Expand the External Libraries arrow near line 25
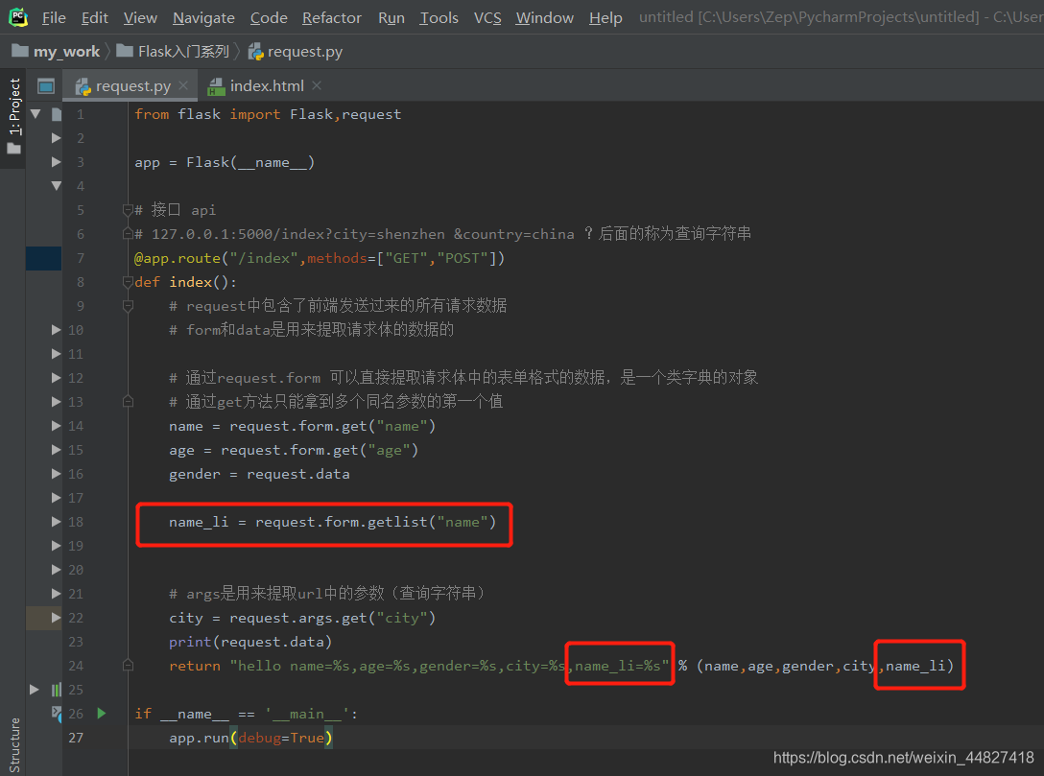 coord(35,689)
